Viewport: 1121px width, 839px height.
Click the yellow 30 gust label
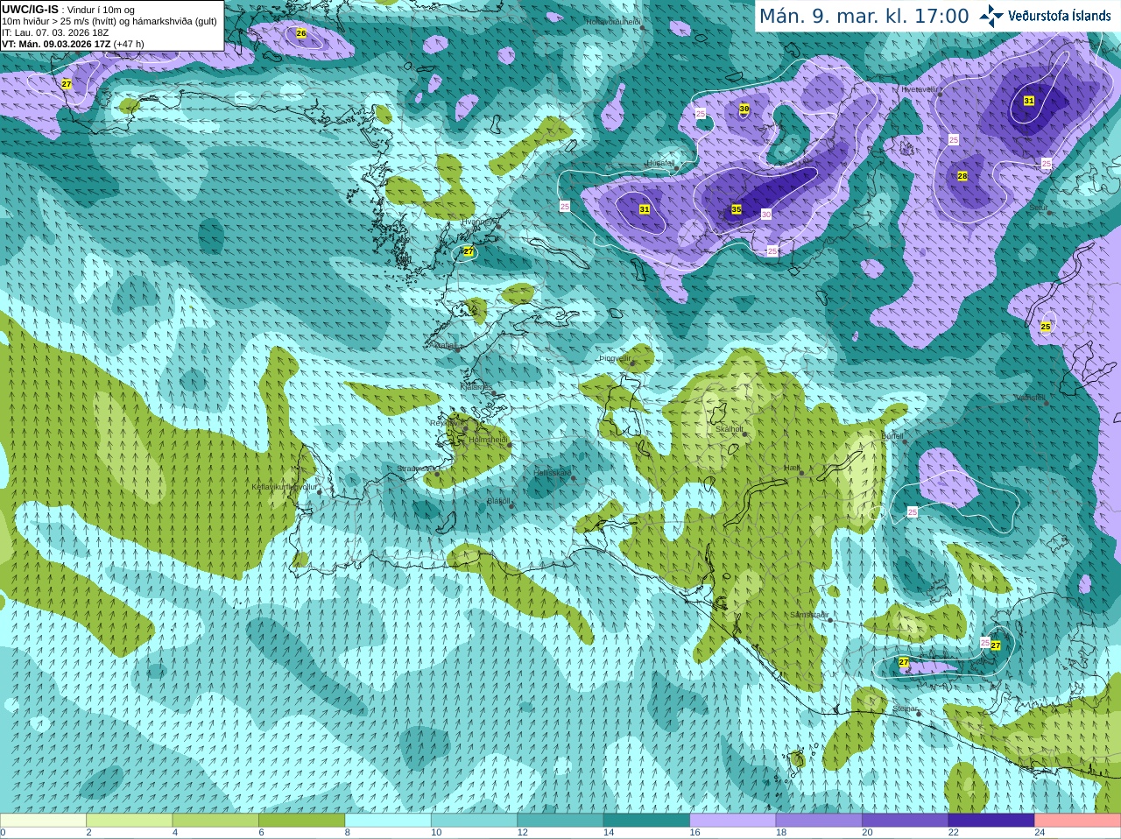point(744,109)
